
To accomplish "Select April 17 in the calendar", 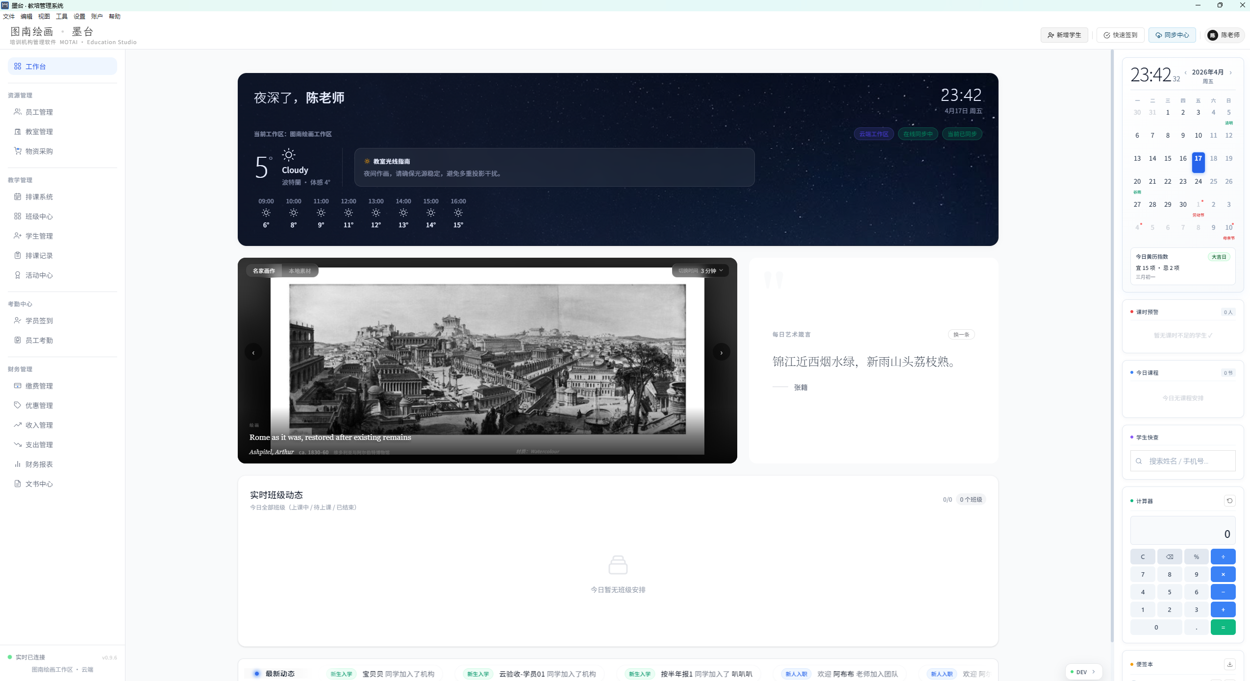I will coord(1198,163).
